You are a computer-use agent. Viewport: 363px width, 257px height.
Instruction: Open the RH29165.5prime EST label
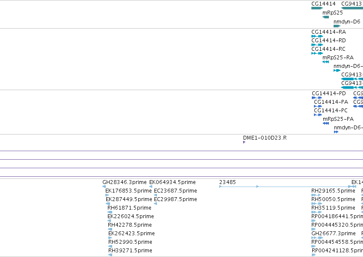click(x=333, y=191)
